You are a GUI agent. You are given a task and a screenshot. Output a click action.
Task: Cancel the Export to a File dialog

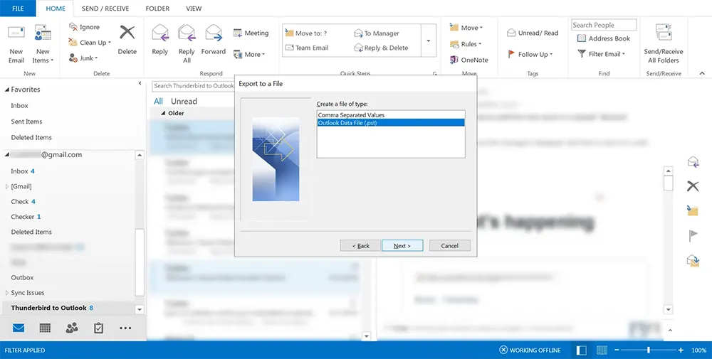[x=449, y=246]
